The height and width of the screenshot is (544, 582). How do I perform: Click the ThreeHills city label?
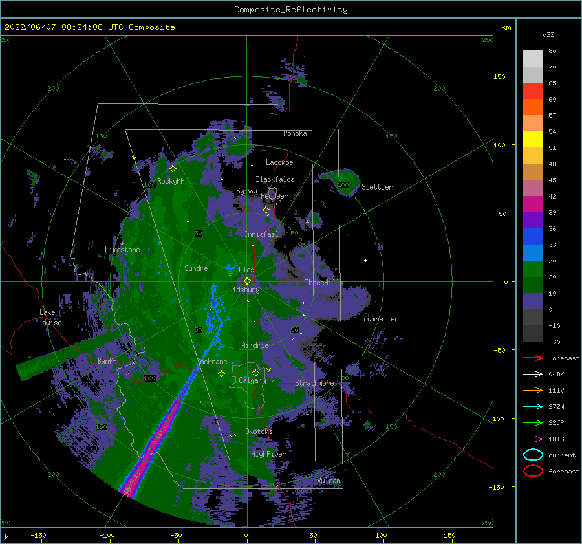tap(324, 283)
